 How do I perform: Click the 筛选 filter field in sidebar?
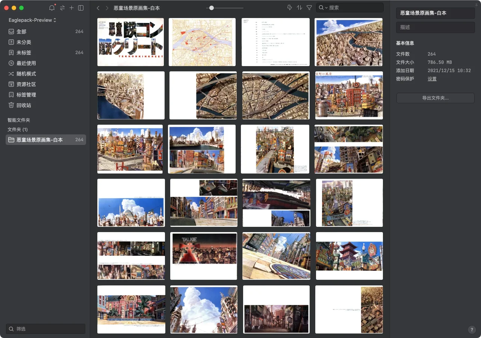point(45,329)
